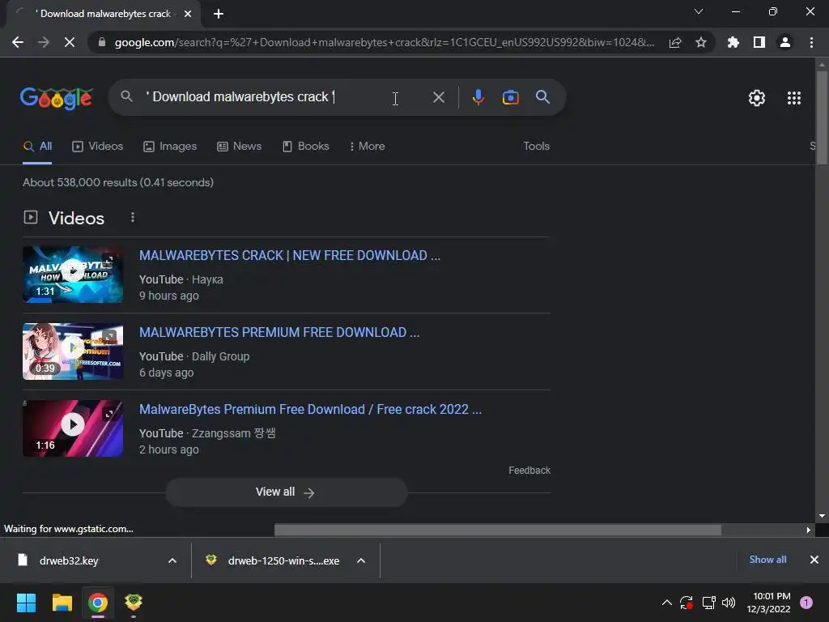Search by voice microphone icon
Image resolution: width=829 pixels, height=622 pixels.
(x=478, y=97)
